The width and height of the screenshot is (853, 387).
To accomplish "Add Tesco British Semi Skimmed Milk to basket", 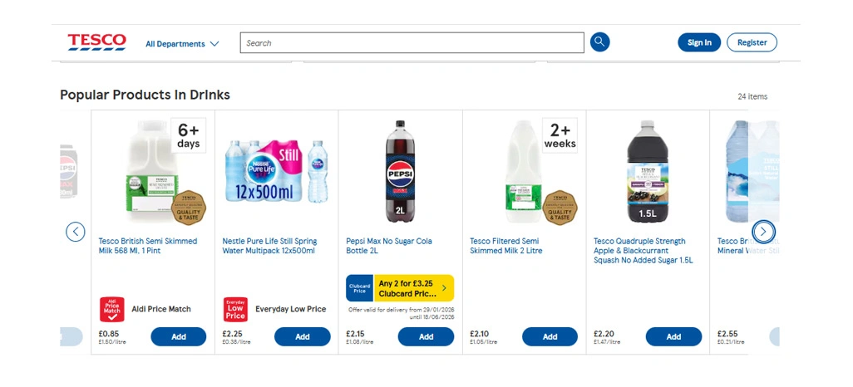I will [178, 336].
